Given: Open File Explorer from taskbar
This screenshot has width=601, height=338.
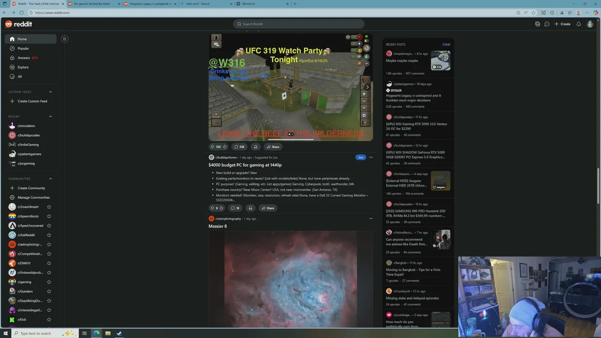Looking at the screenshot, I should coord(108,333).
